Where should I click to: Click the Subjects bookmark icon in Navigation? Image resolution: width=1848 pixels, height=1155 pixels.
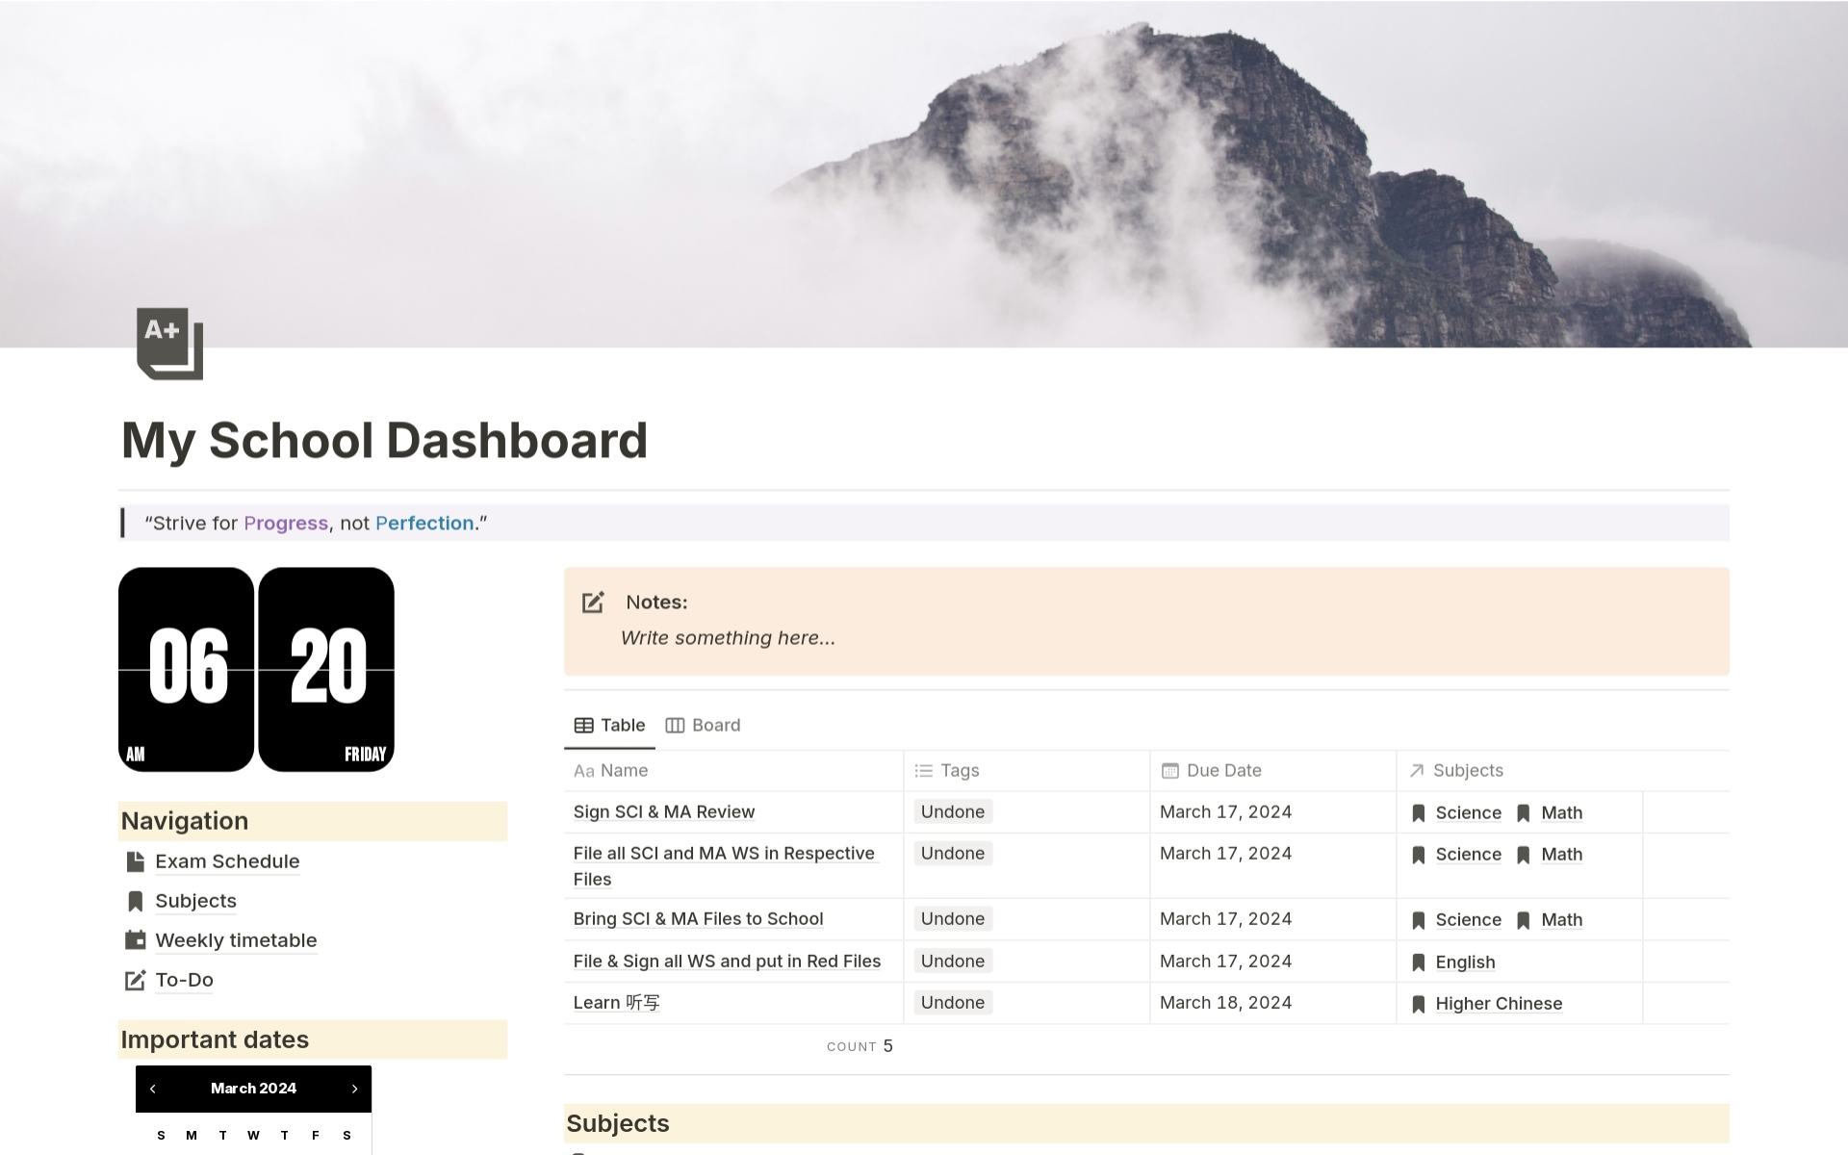(136, 901)
